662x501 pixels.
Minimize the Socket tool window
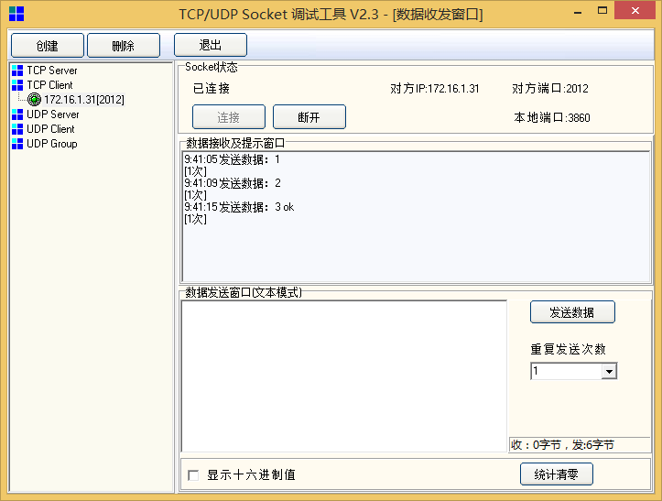(x=578, y=12)
